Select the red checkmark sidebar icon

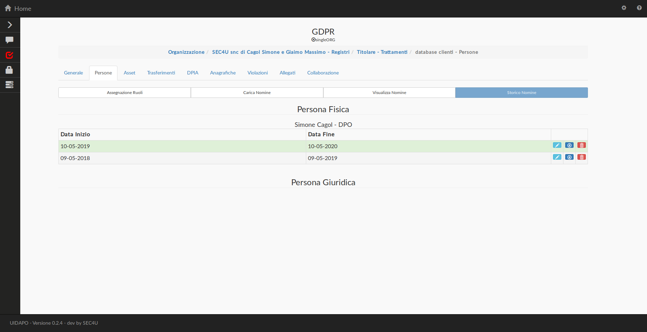[x=10, y=55]
